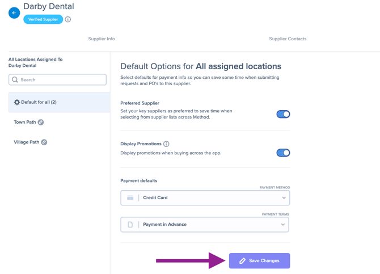Disable the Display Promotions switch
380x274 pixels.
coord(283,153)
